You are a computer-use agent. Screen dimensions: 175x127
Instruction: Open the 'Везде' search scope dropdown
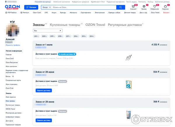(x=46, y=7)
